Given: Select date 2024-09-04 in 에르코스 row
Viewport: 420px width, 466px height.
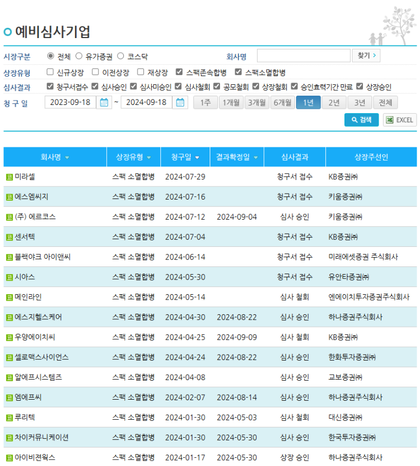Looking at the screenshot, I should (x=237, y=218).
